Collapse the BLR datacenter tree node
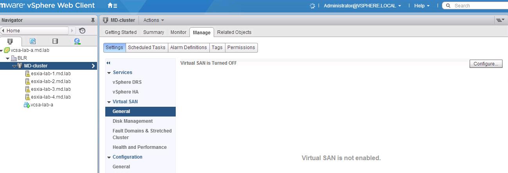The image size is (508, 173). tap(8, 58)
